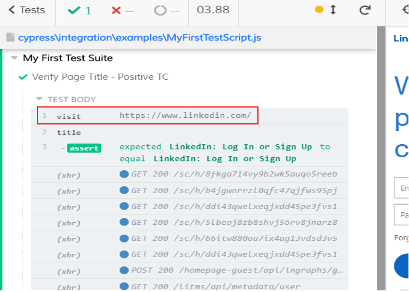Collapse the My First Test Suite group
The image size is (409, 292).
(x=14, y=57)
